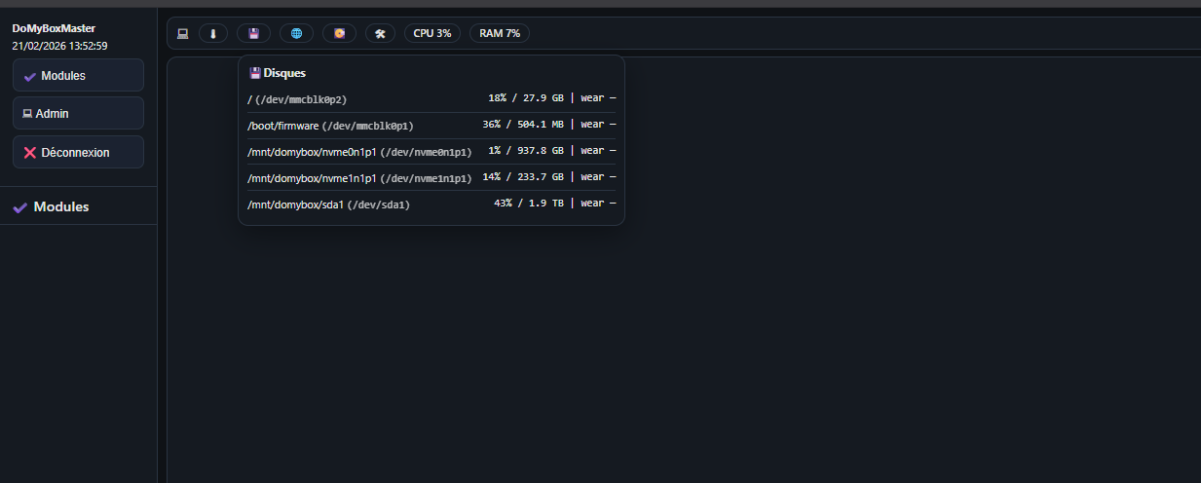
Task: Select the Modules section heading in sidebar
Action: (x=61, y=207)
